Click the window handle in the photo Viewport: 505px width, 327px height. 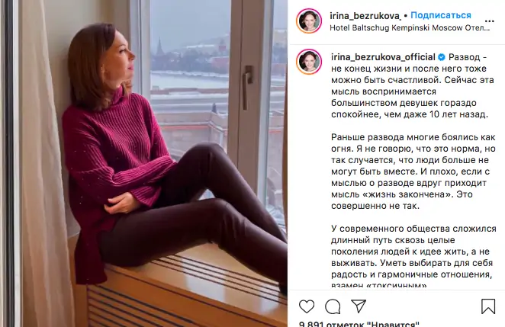click(247, 86)
